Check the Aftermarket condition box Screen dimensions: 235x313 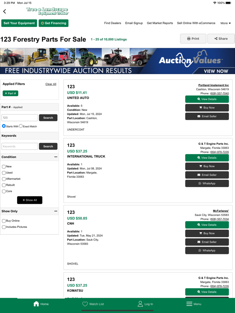tap(4, 179)
